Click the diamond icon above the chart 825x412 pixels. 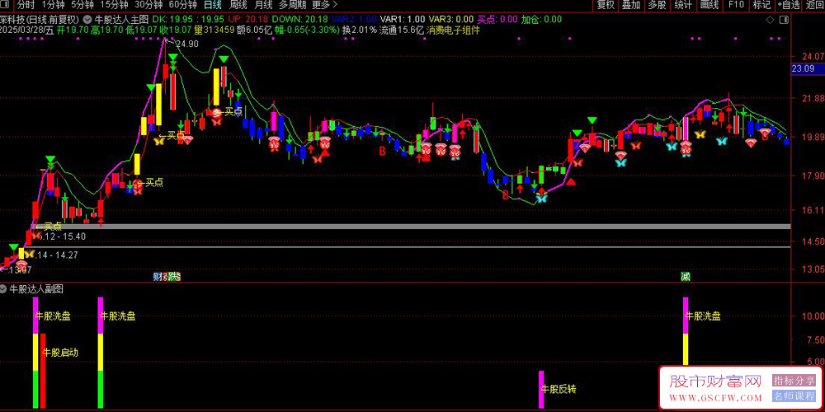click(x=770, y=19)
